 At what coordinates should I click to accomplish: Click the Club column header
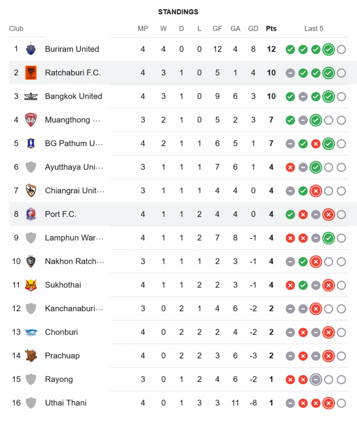16,29
